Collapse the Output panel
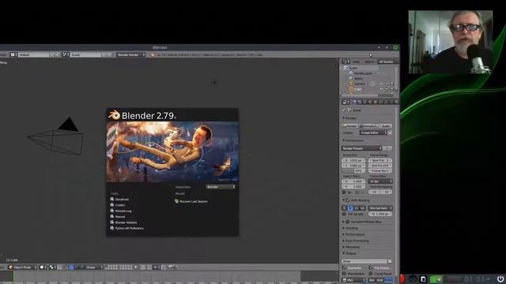Image resolution: width=506 pixels, height=284 pixels. click(x=350, y=253)
